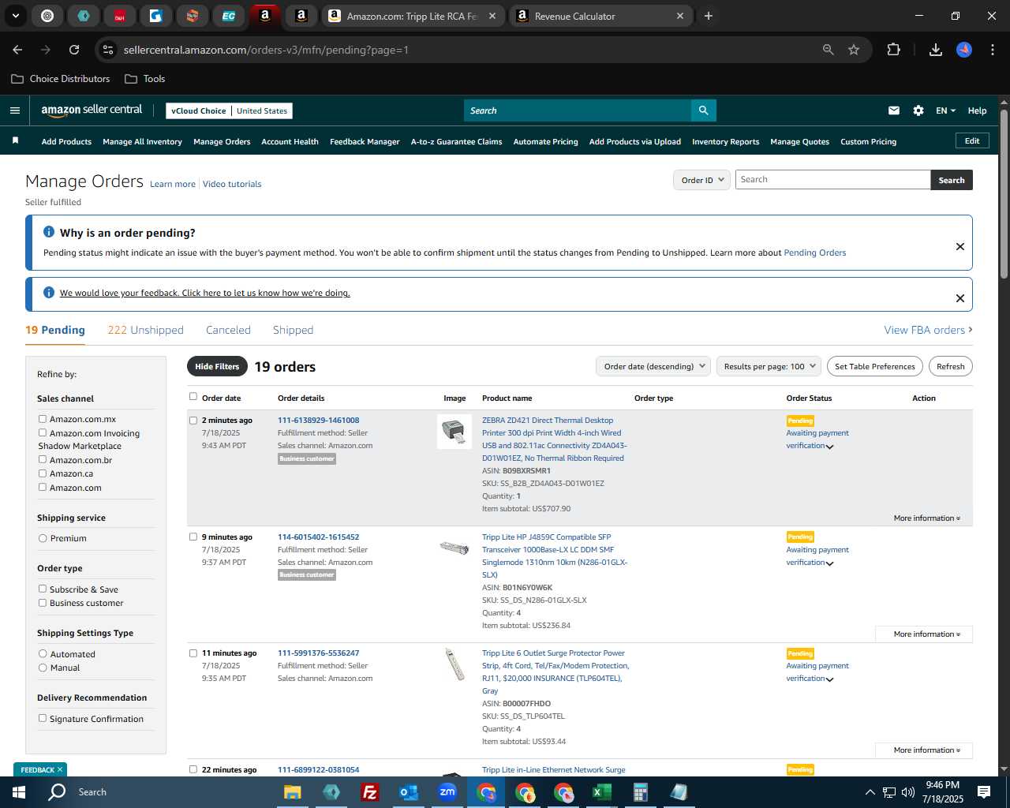Open Excel from the taskbar

[x=601, y=792]
